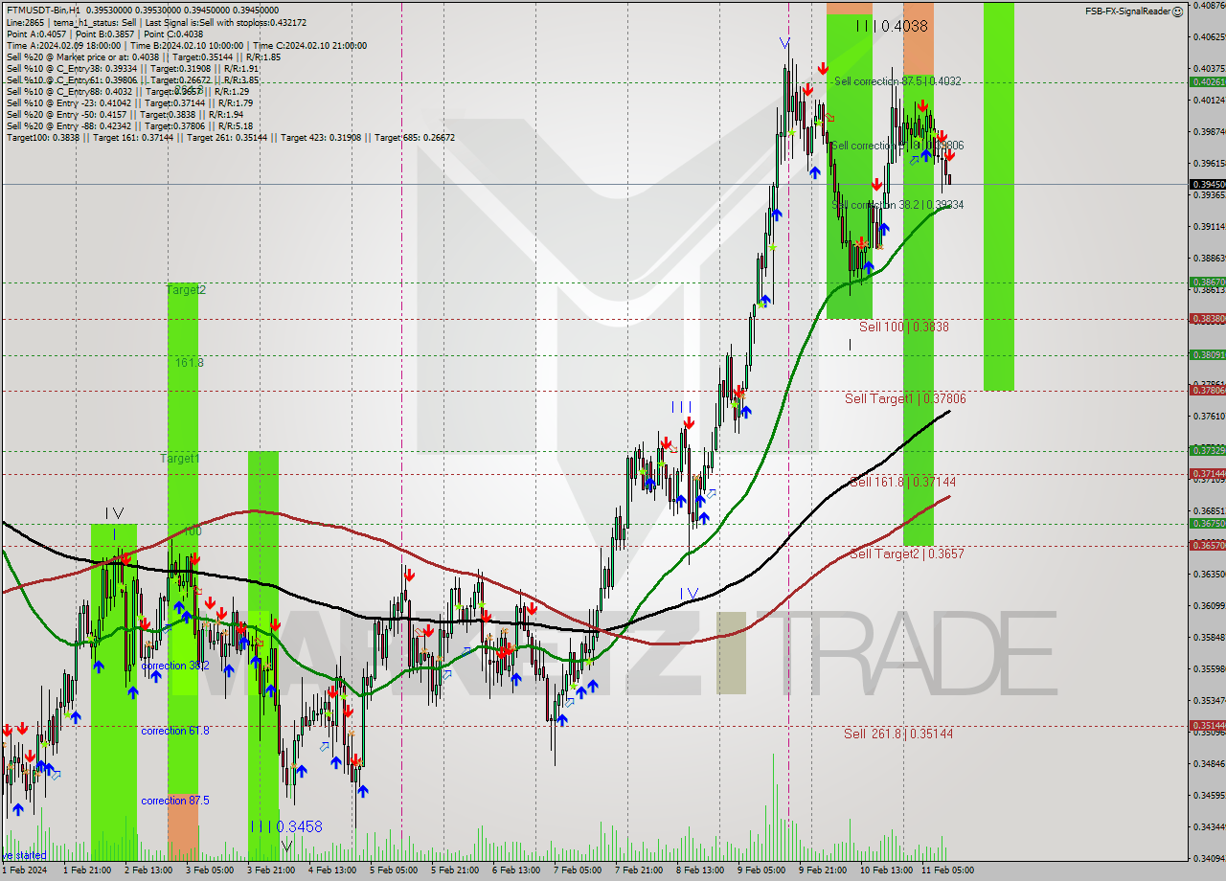Click the 0.34094 price scale value
Image resolution: width=1226 pixels, height=881 pixels.
point(1208,858)
